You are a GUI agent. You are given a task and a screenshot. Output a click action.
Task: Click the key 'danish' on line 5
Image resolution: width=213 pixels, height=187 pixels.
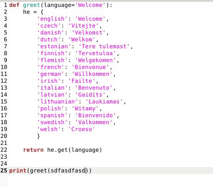point(51,33)
